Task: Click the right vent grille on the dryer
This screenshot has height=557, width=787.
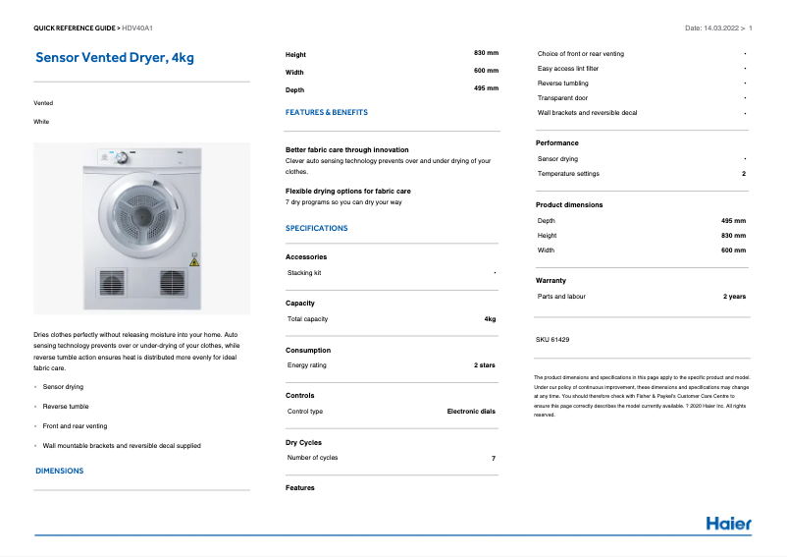Action: pos(172,283)
